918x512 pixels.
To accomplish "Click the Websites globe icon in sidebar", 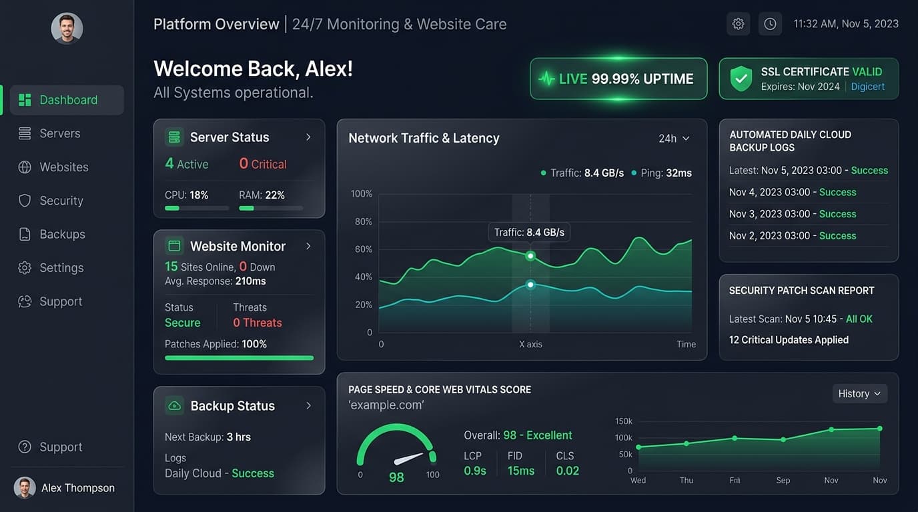I will click(25, 167).
